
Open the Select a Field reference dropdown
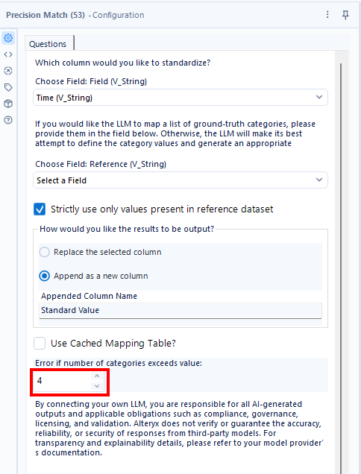pos(180,180)
